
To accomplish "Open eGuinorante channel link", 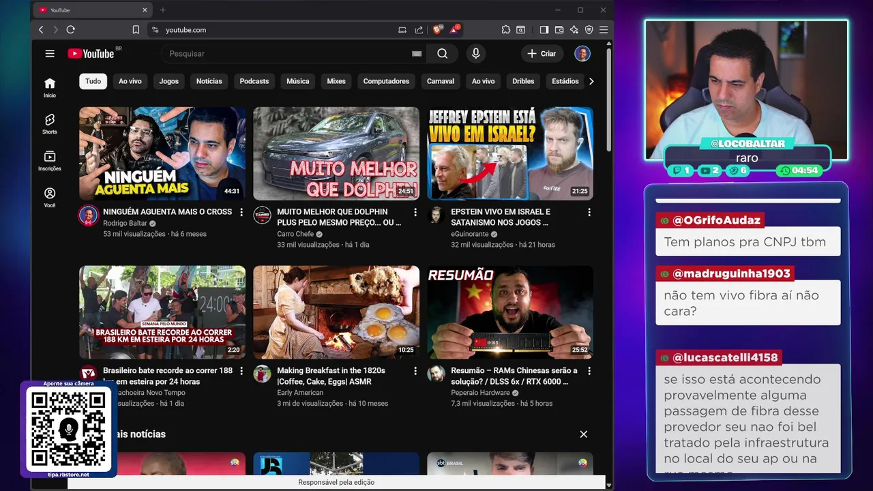I will [x=470, y=234].
